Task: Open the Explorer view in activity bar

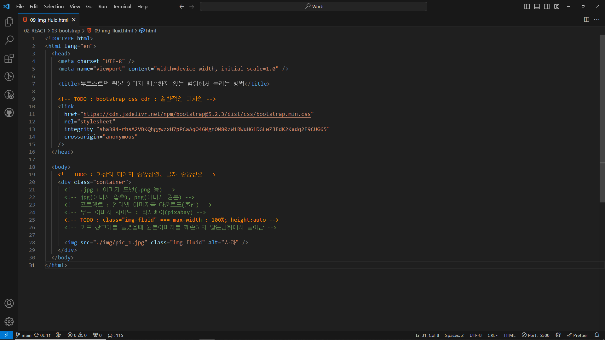Action: pos(9,22)
